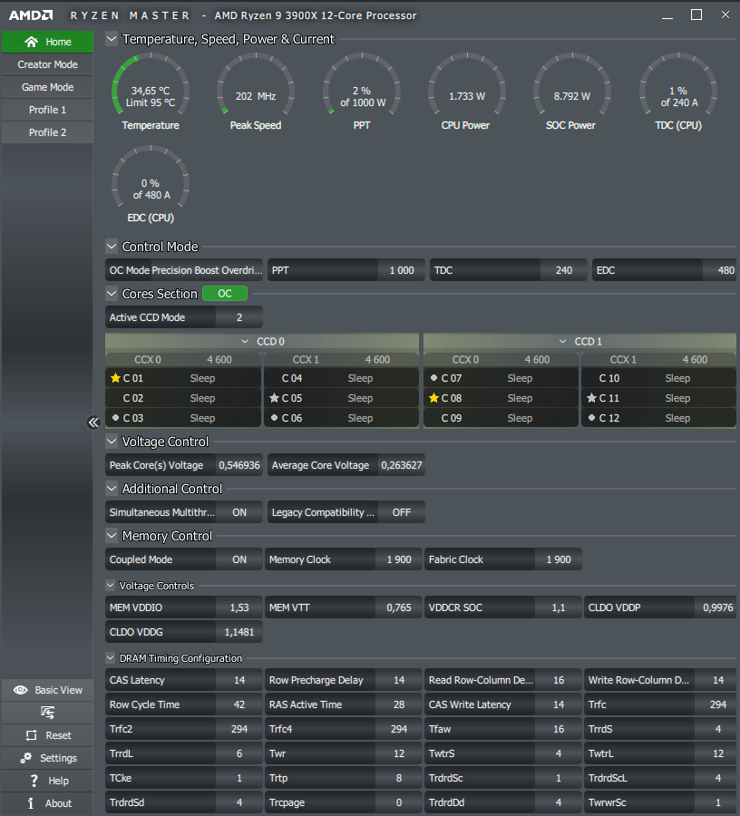Click the Reset button
Screen dimensions: 740x816
tap(47, 735)
